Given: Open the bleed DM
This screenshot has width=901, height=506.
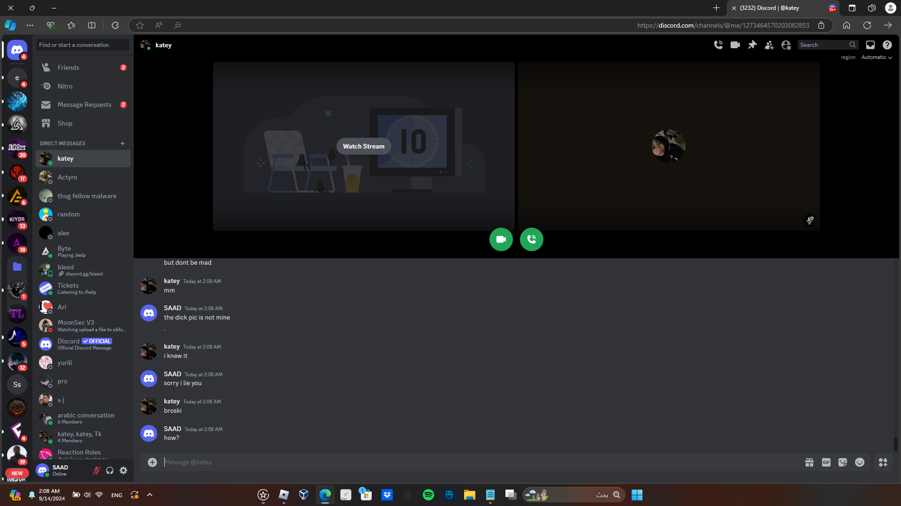Looking at the screenshot, I should pyautogui.click(x=83, y=270).
